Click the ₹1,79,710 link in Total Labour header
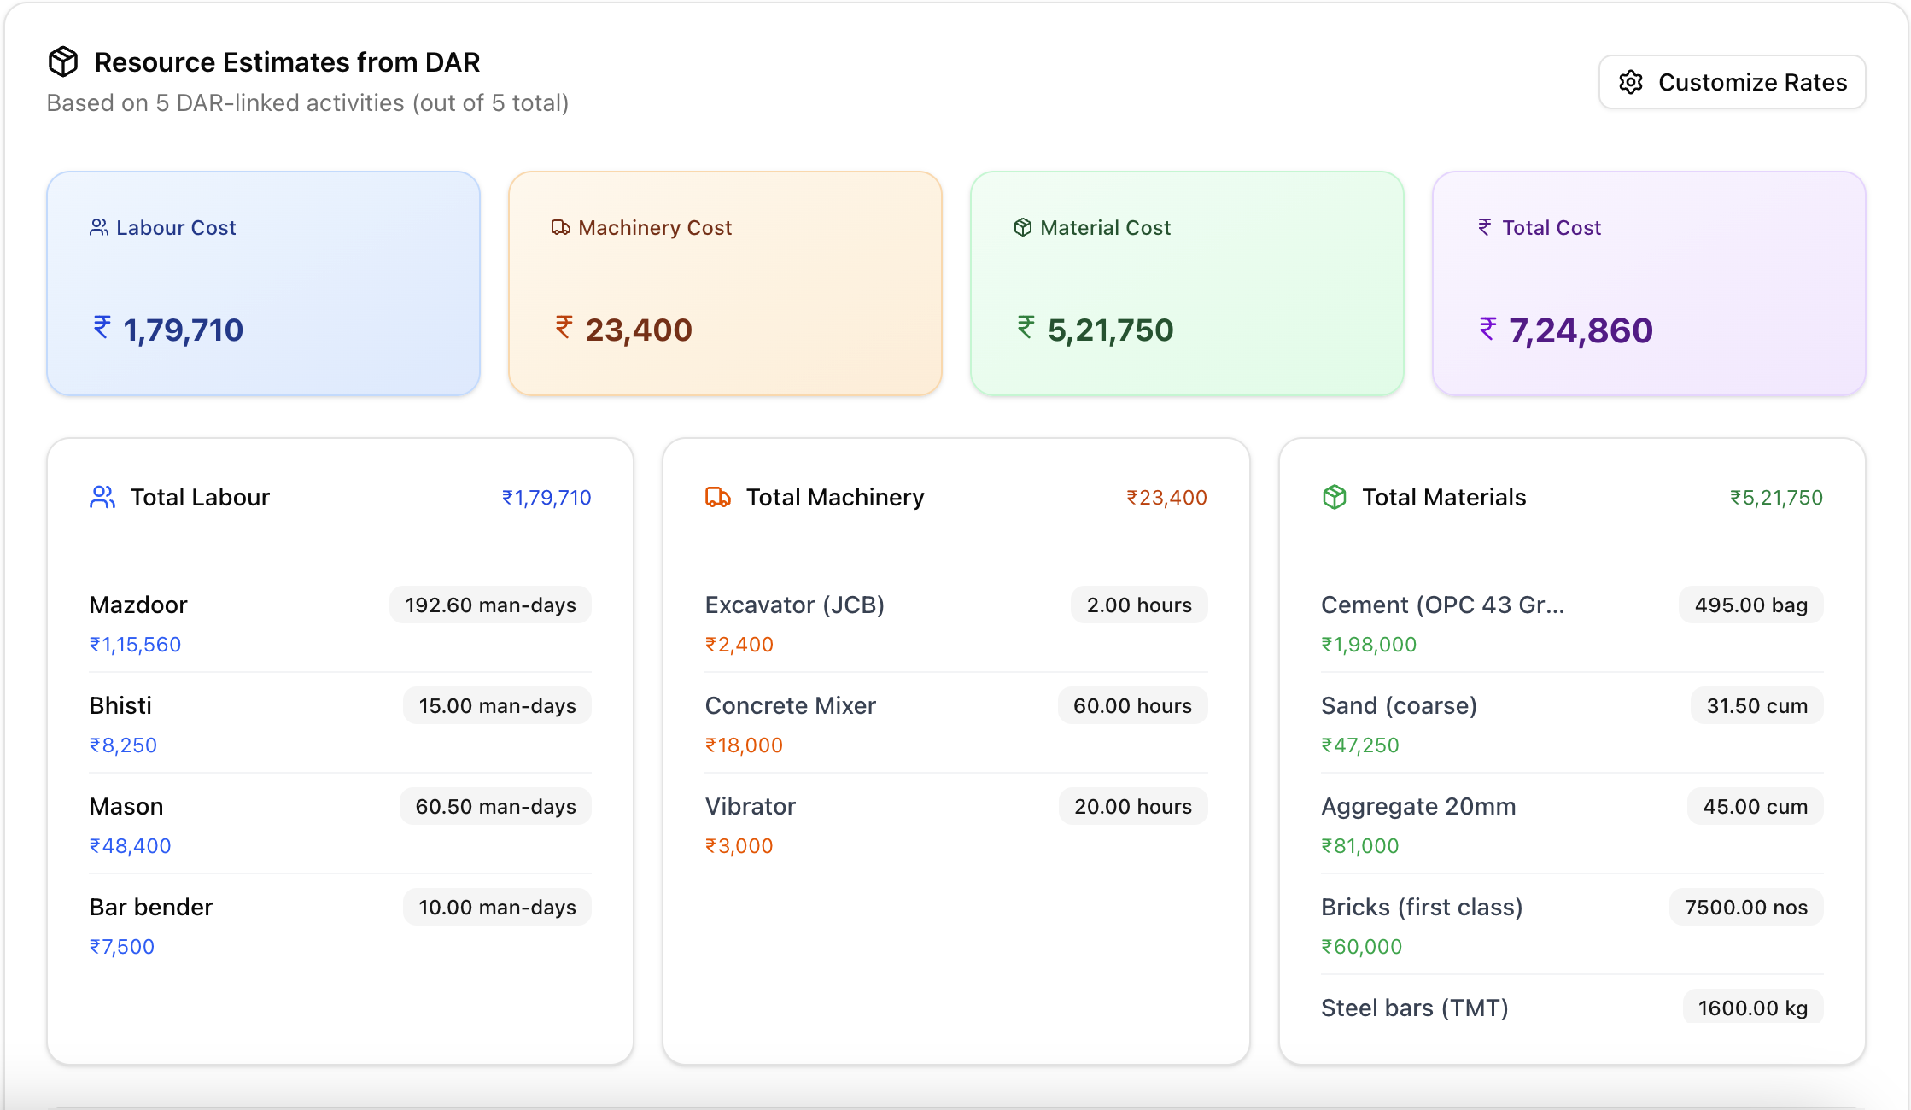The image size is (1911, 1110). (546, 497)
